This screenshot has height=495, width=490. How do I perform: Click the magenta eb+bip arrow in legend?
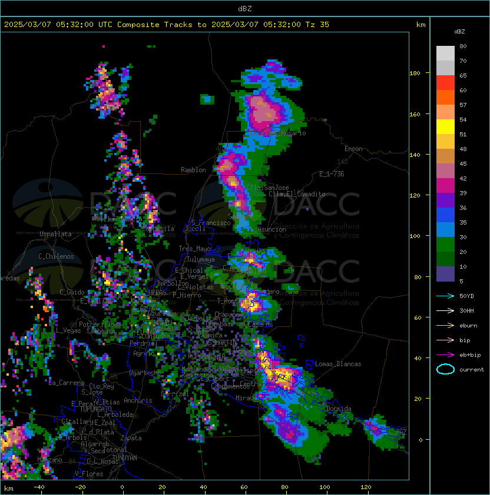click(x=445, y=355)
